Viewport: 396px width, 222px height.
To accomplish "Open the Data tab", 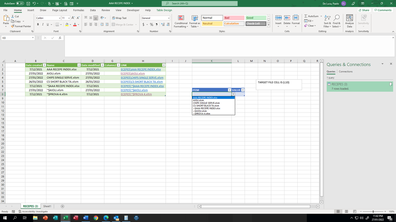I will coord(93,10).
